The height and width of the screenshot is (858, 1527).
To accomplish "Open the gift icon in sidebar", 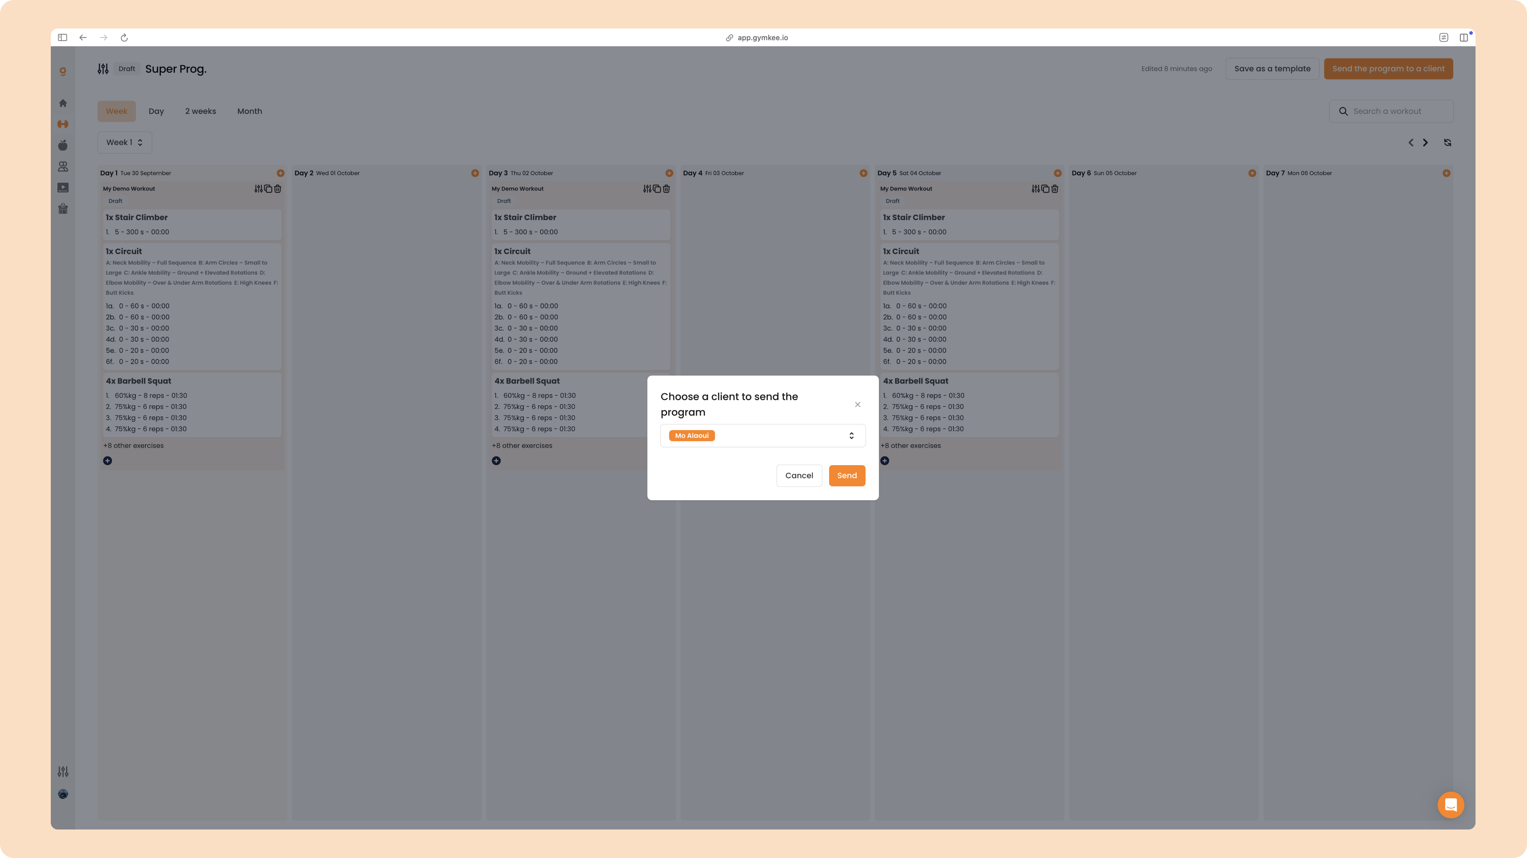I will pos(63,209).
